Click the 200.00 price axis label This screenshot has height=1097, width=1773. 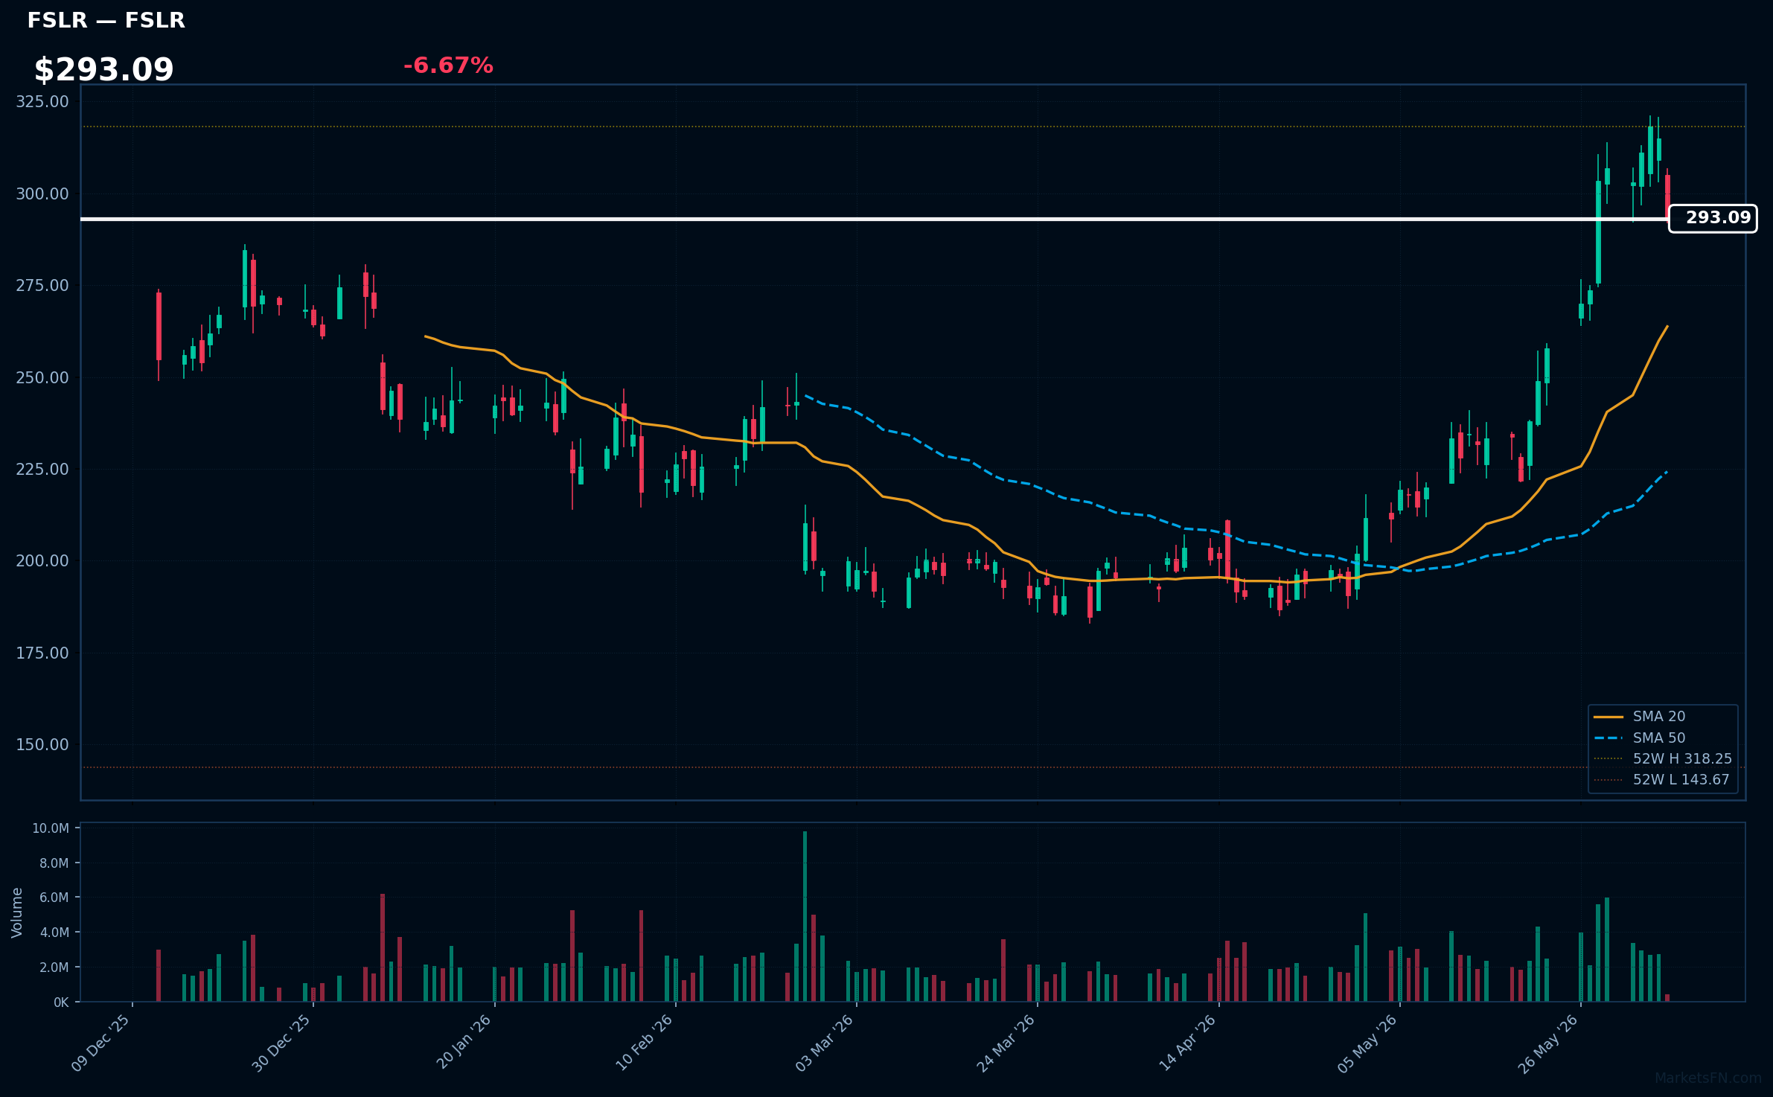42,560
